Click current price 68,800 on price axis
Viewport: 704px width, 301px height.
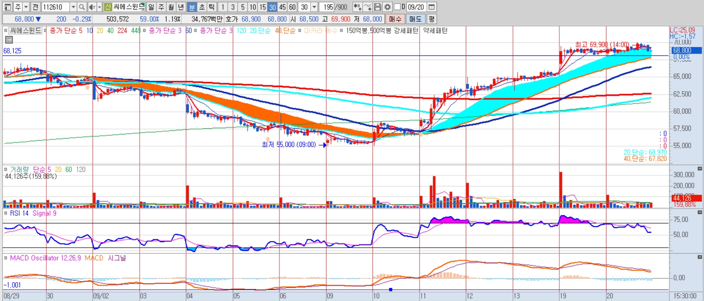(686, 50)
